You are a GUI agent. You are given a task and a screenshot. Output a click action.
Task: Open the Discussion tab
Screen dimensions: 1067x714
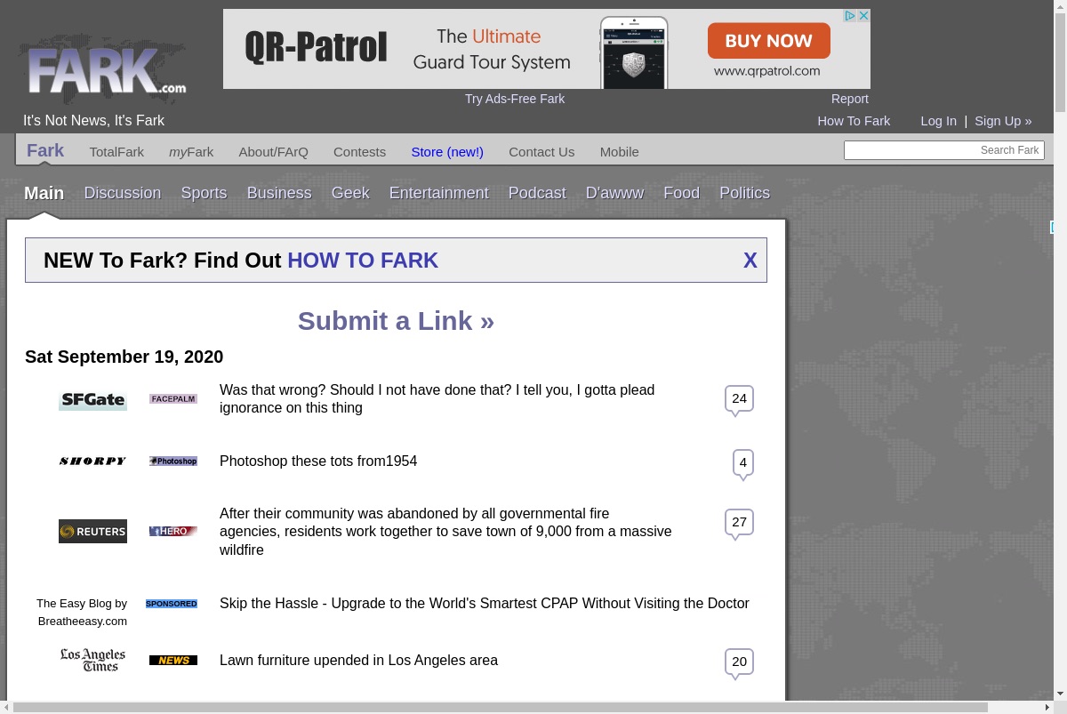click(x=123, y=193)
